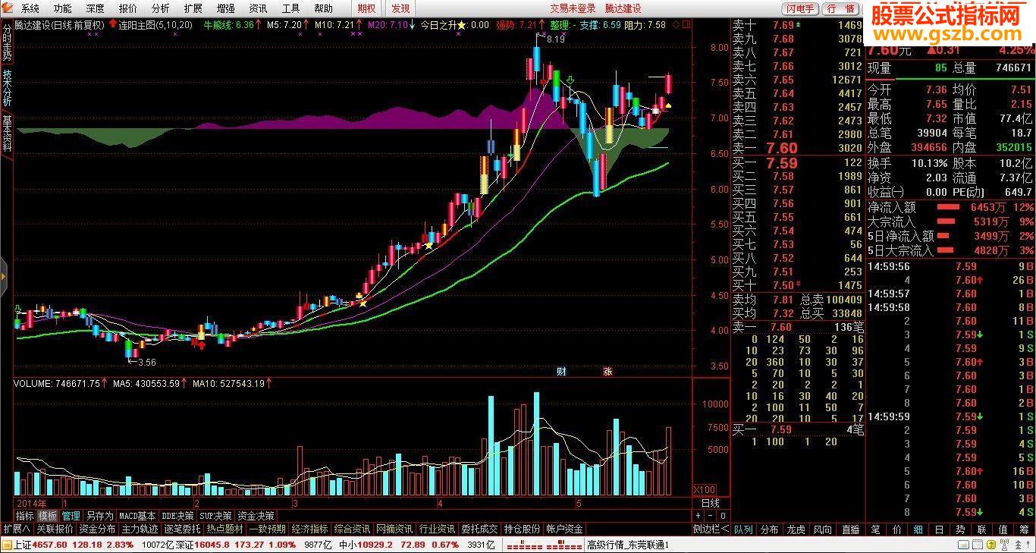Select the 笔 tick tab

(x=875, y=529)
